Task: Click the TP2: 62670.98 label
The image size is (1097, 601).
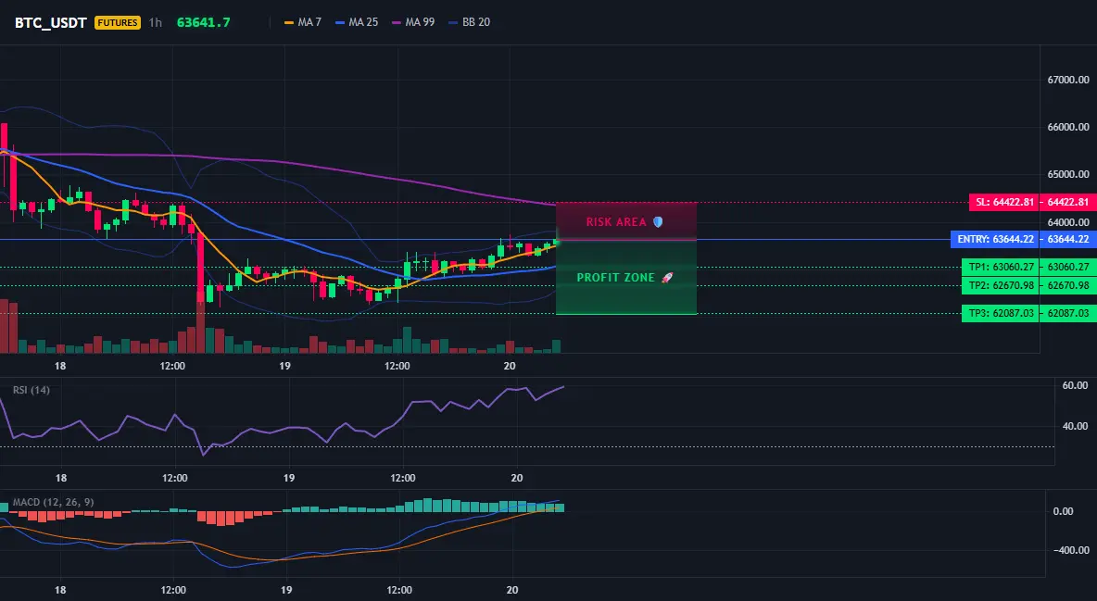Action: click(x=1000, y=285)
